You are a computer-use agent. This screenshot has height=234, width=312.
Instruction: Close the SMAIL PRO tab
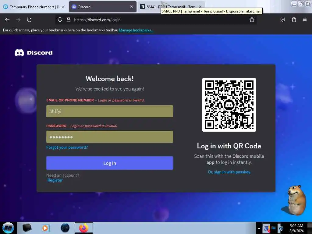click(x=200, y=7)
